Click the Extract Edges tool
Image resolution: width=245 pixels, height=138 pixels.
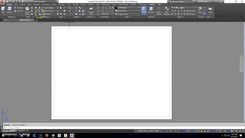tap(48, 8)
